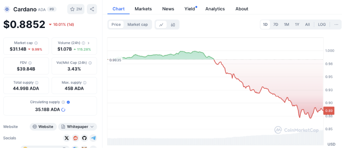Expand the Whitepaper dropdown
Screen dimensions: 344x151
[x=77, y=127]
